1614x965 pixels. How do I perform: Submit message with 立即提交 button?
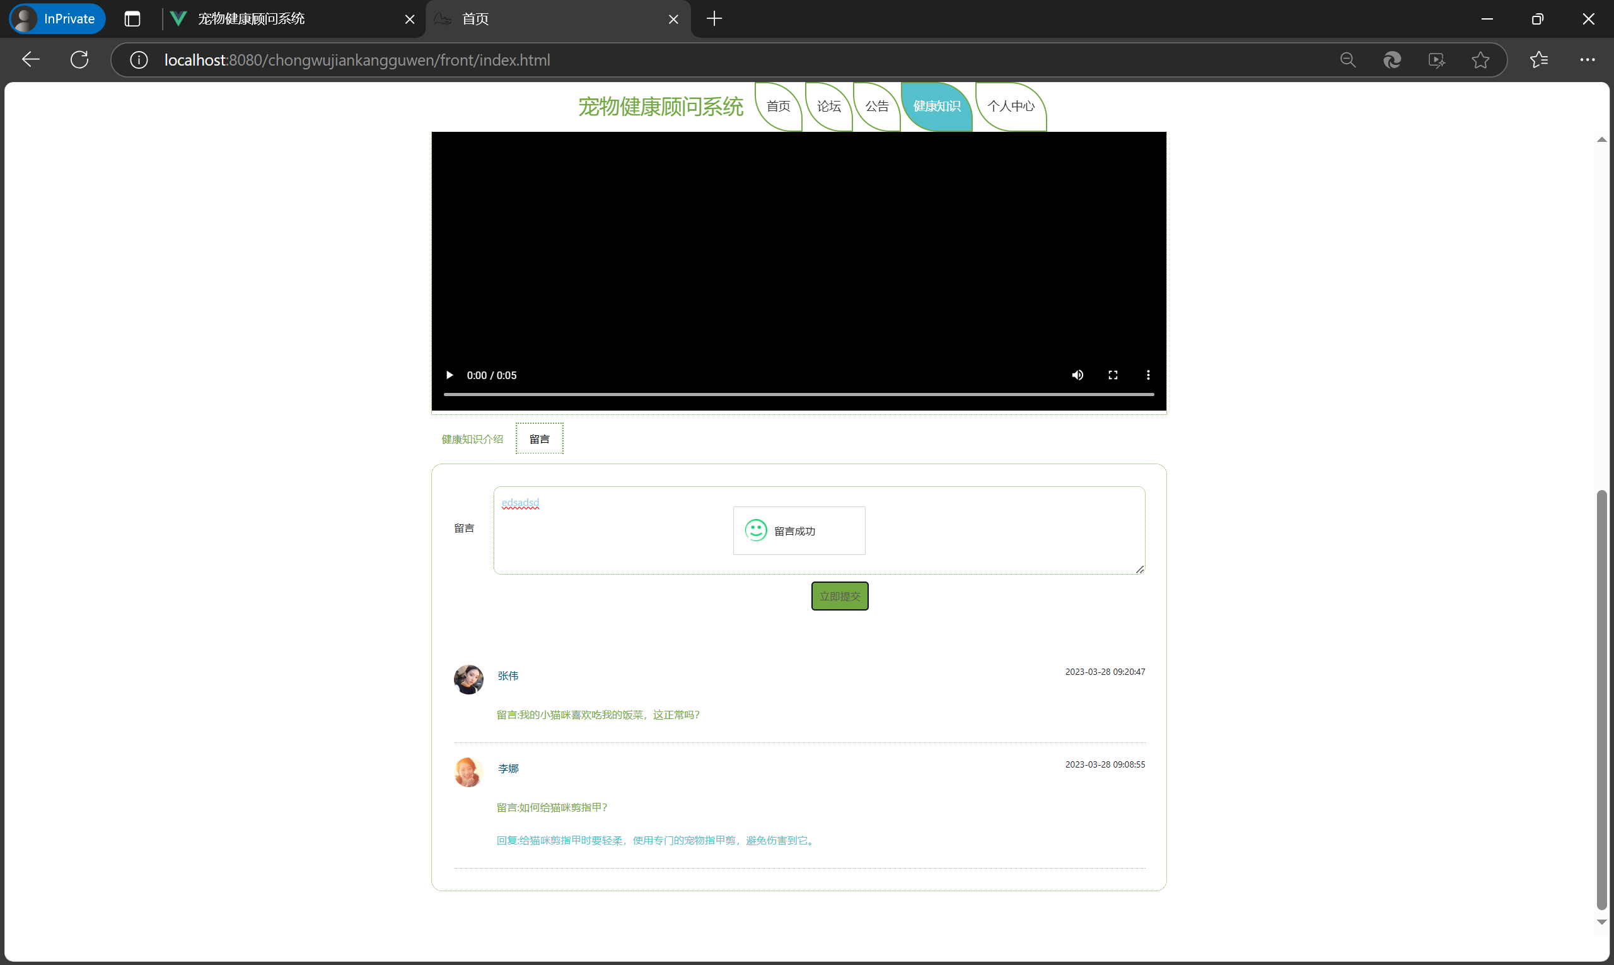[839, 596]
